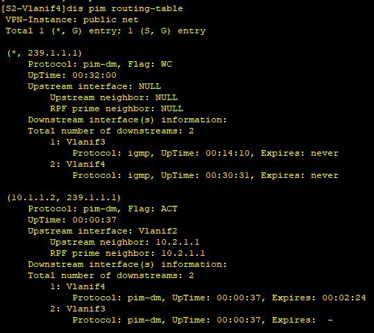Click the '2: Vlanif4' downstream entry

(x=78, y=165)
